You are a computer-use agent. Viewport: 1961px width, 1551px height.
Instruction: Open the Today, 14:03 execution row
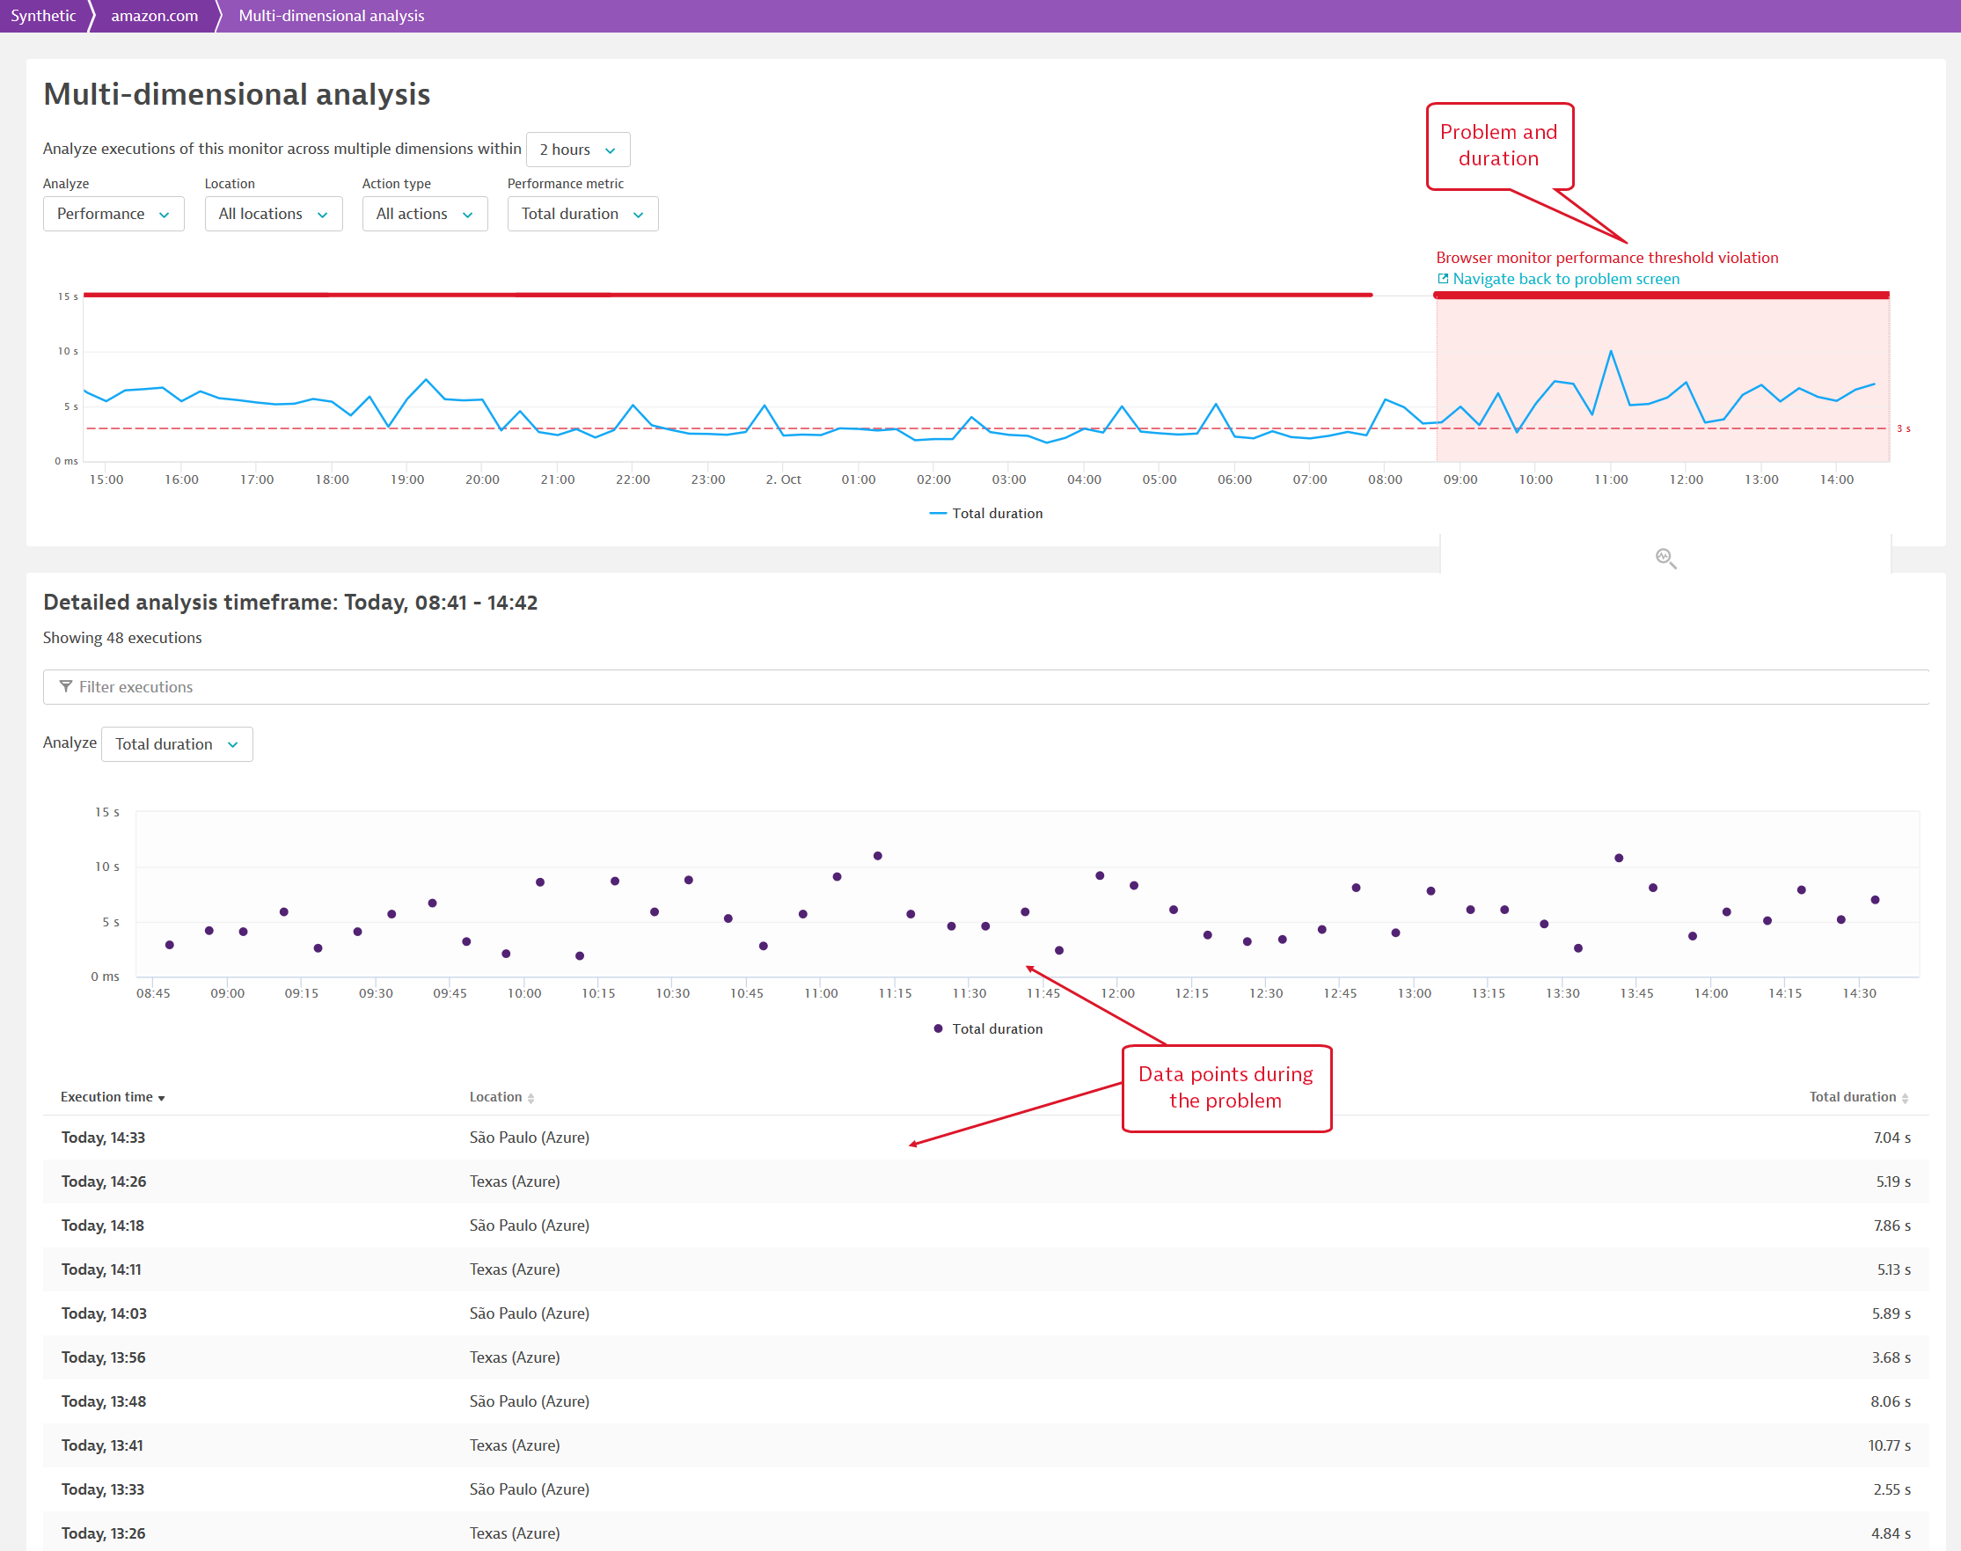[986, 1313]
